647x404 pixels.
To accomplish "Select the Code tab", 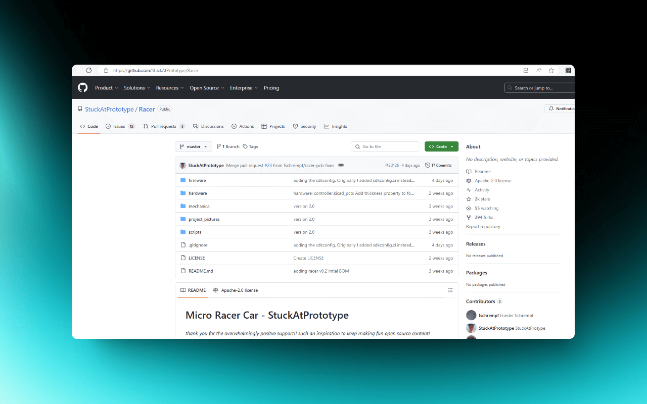I will [x=89, y=126].
